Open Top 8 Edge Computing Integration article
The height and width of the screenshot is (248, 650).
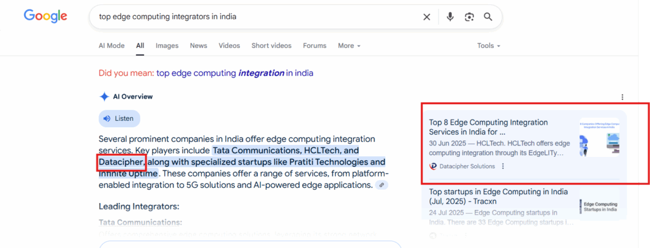pyautogui.click(x=488, y=128)
